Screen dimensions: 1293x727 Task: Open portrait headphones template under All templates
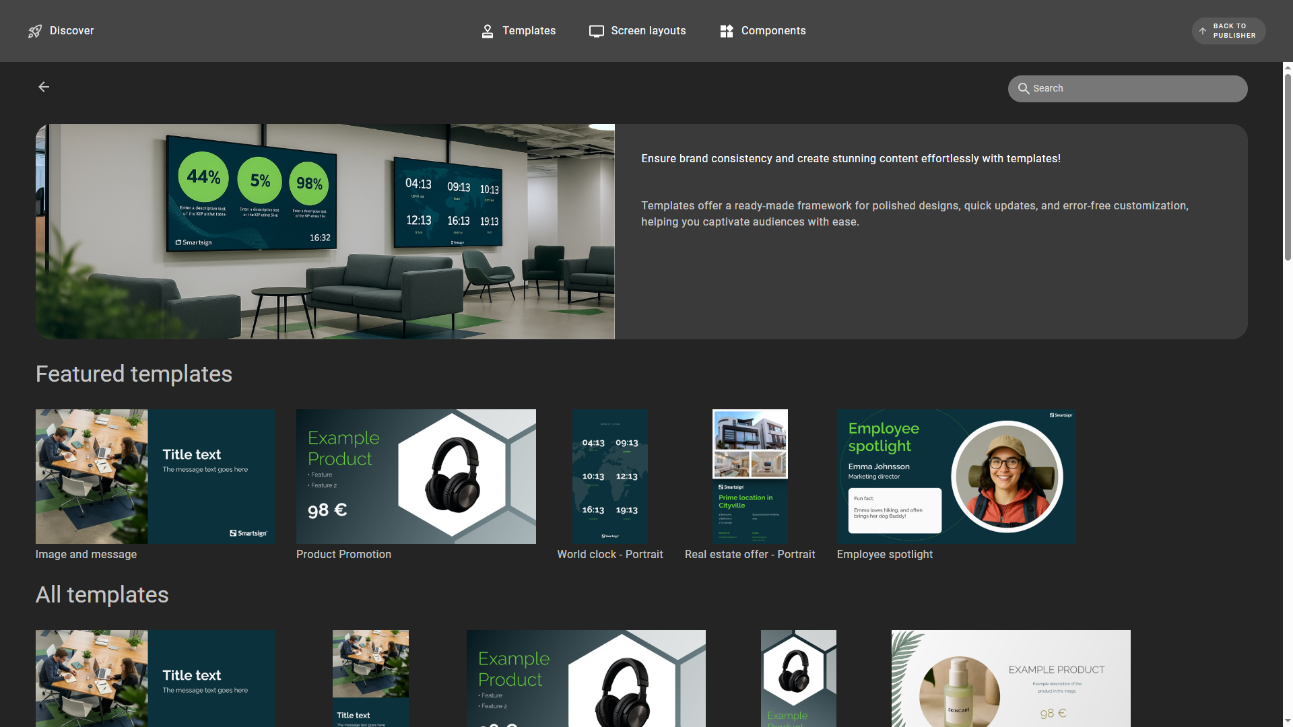coord(799,679)
